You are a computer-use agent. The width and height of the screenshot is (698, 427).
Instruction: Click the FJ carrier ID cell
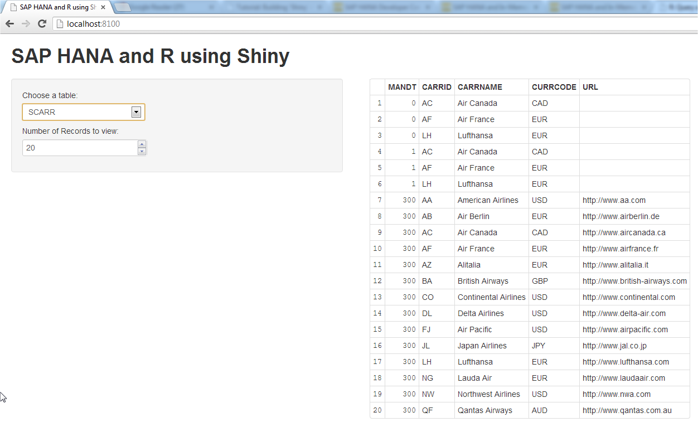point(437,329)
